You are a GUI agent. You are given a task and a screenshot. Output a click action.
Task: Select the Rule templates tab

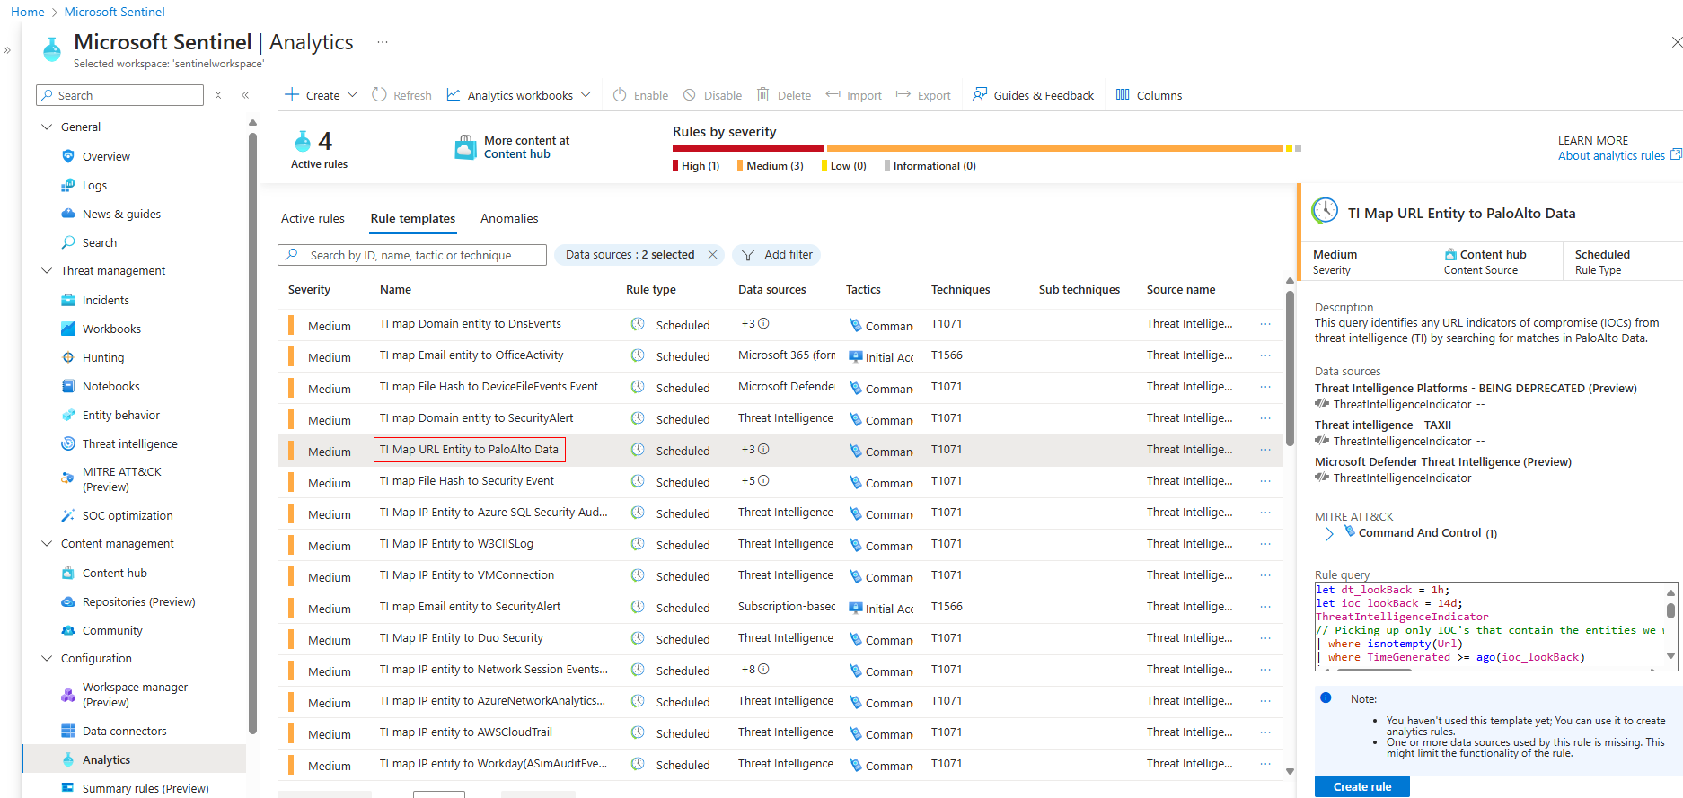pyautogui.click(x=413, y=218)
